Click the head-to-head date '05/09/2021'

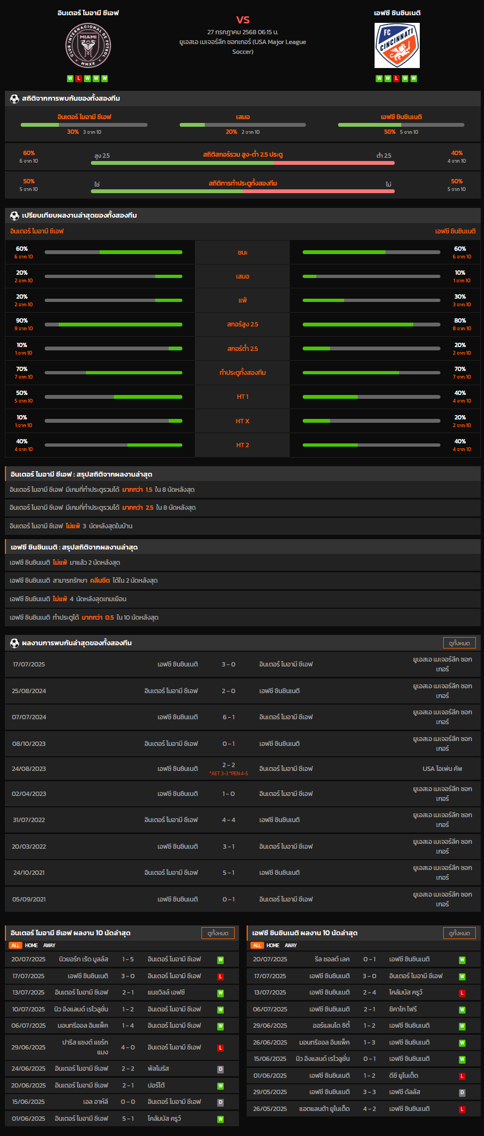click(x=29, y=899)
